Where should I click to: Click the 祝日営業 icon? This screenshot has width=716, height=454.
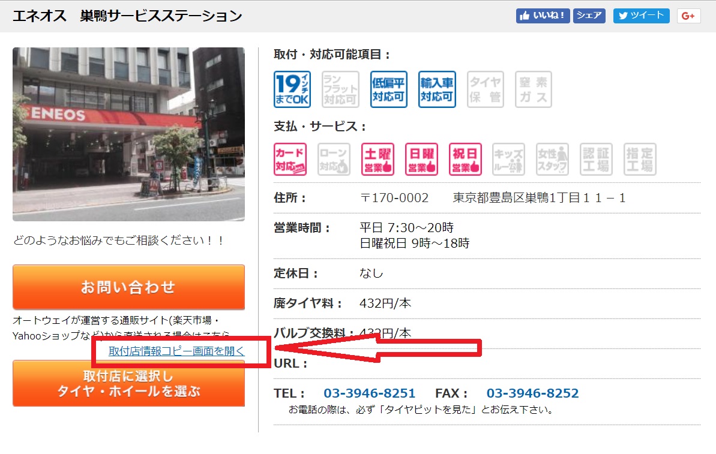[x=465, y=160]
